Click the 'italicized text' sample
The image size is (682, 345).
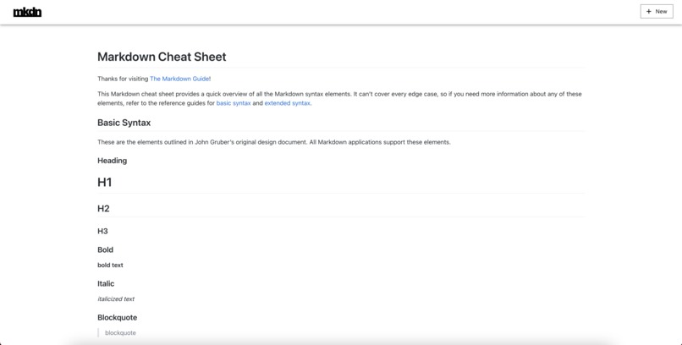point(116,299)
